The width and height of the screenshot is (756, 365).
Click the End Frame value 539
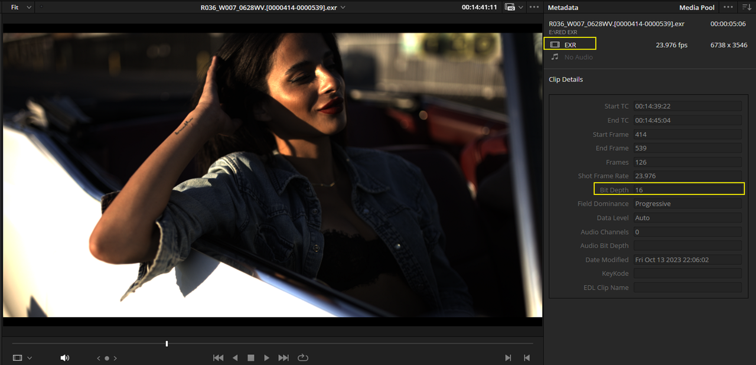(x=687, y=148)
